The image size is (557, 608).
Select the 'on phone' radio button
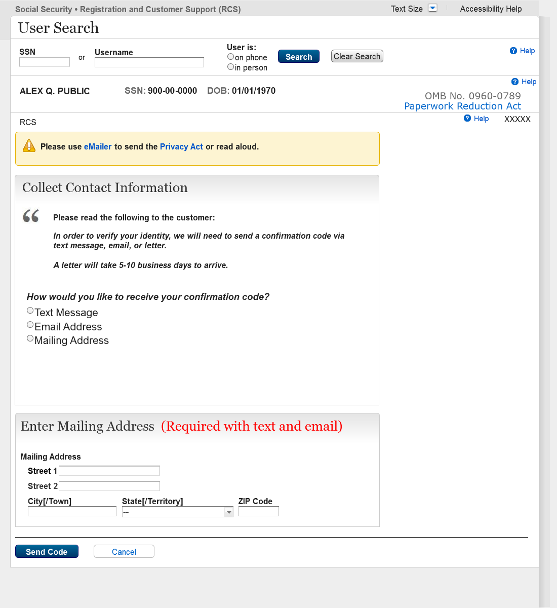coord(230,57)
